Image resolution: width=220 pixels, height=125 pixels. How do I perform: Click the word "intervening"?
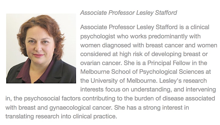click(201, 89)
